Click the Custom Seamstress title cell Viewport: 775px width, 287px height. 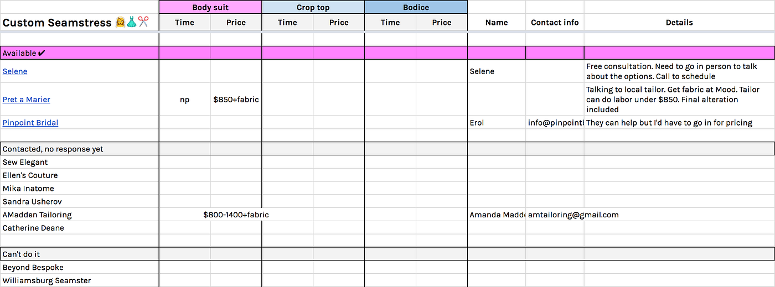[79, 22]
